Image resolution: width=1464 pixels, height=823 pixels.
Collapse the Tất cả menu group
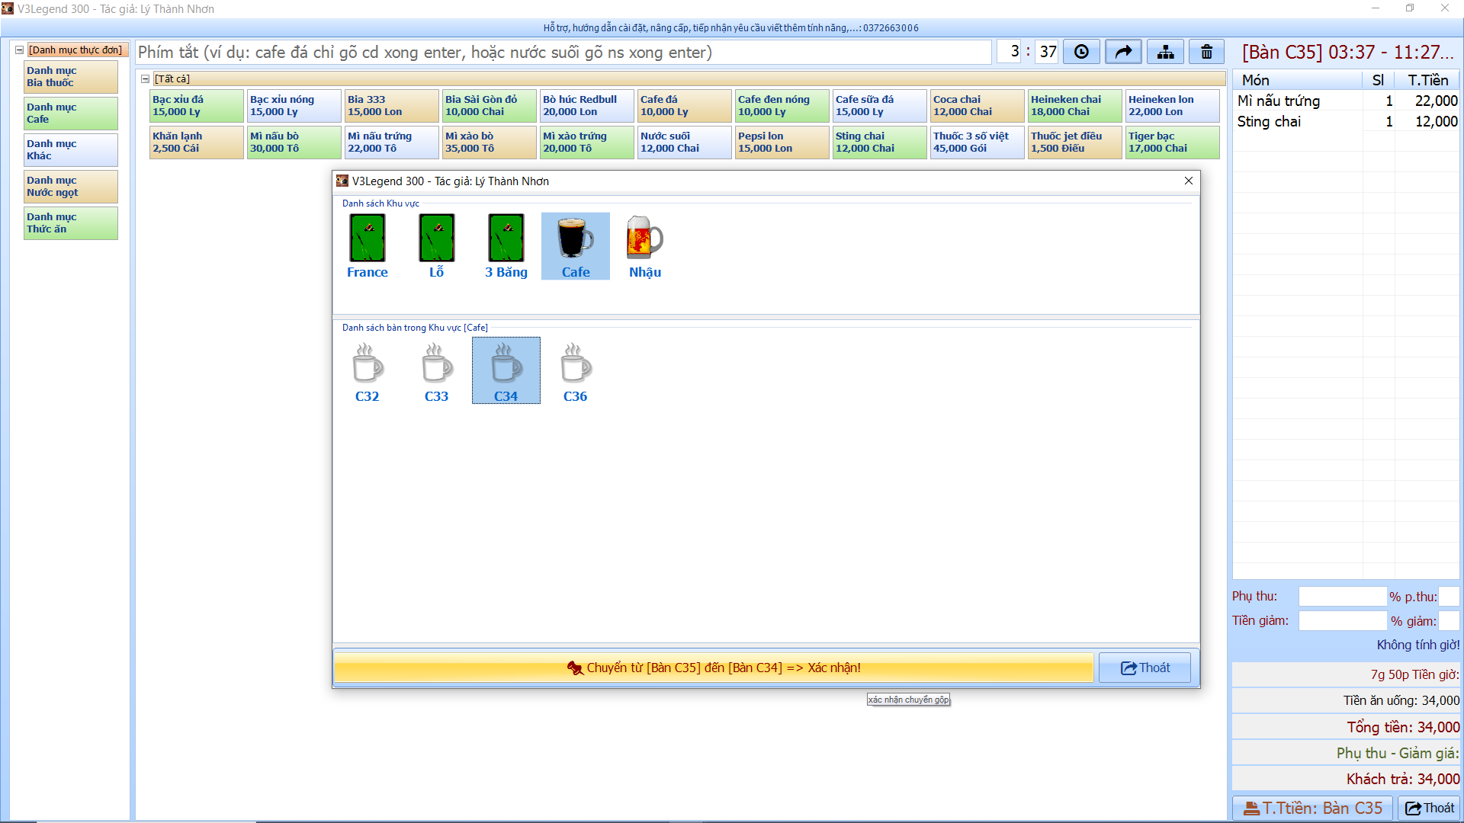tap(145, 78)
